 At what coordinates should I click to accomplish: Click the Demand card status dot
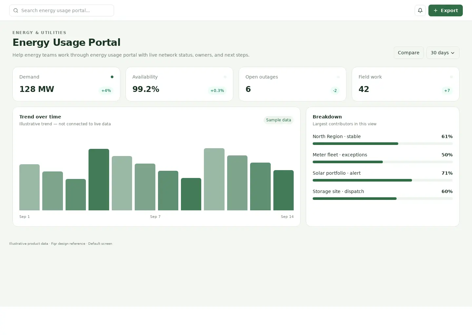coord(112,77)
